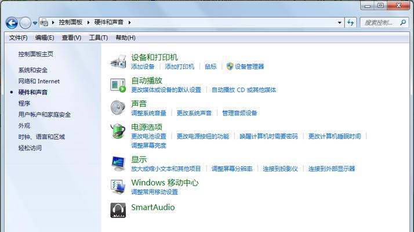414x232 pixels.
Task: Open the Devices and Printers icon
Action: [118, 61]
